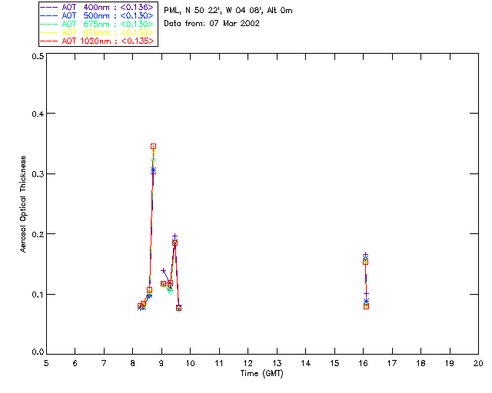Click the 0.1 y-axis tick label
The width and height of the screenshot is (492, 393).
[38, 295]
